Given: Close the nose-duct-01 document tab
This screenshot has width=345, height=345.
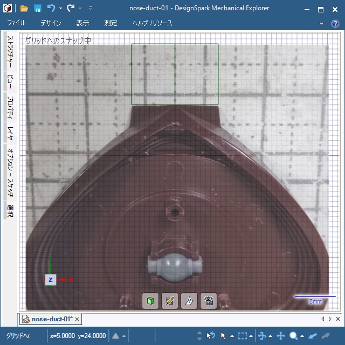Looking at the screenshot, I should 77,319.
